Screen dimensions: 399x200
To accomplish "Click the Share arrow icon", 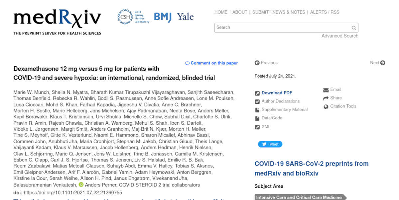I will coord(326,98).
